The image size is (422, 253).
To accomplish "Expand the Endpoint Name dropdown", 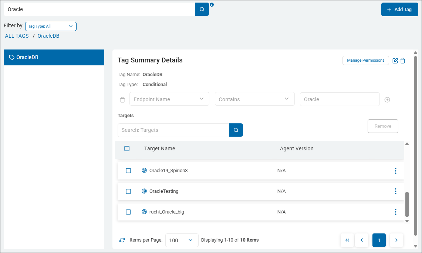I will [169, 99].
